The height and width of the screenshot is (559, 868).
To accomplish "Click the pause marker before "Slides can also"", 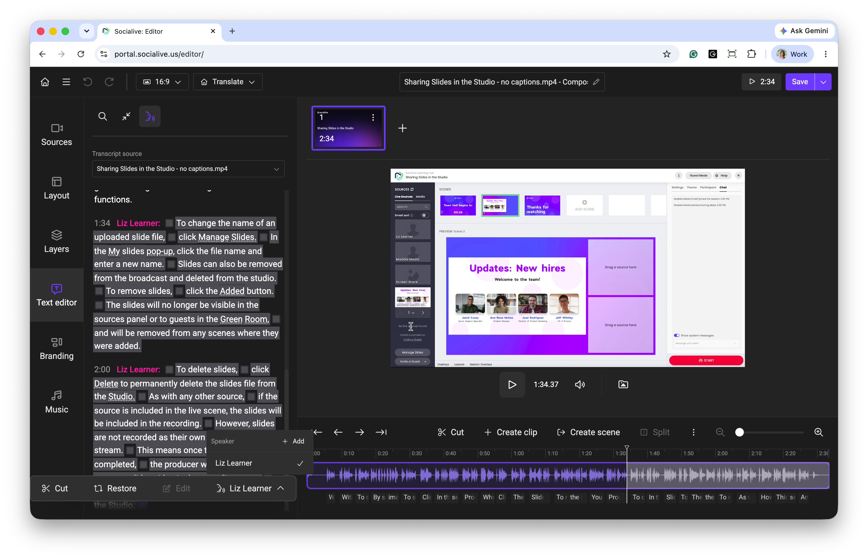I will [x=171, y=264].
